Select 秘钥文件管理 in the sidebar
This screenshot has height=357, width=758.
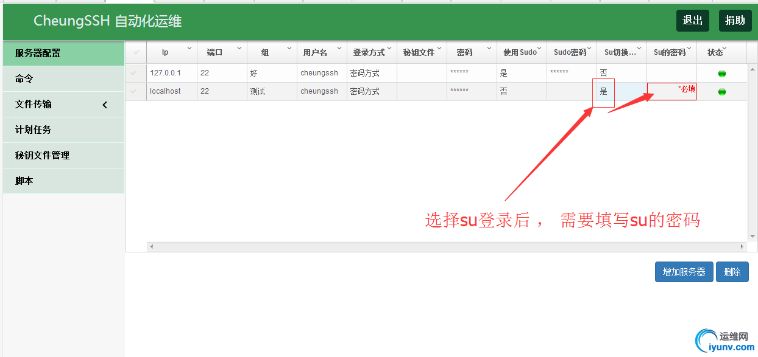[63, 156]
